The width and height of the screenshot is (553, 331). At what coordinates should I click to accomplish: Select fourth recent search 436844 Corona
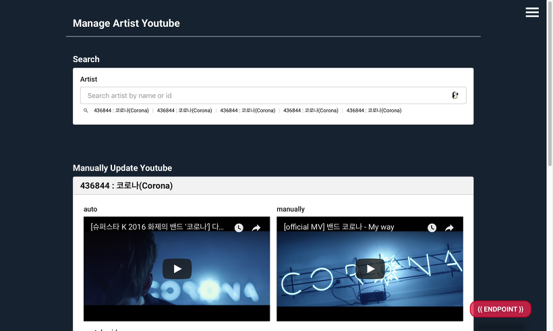click(311, 111)
